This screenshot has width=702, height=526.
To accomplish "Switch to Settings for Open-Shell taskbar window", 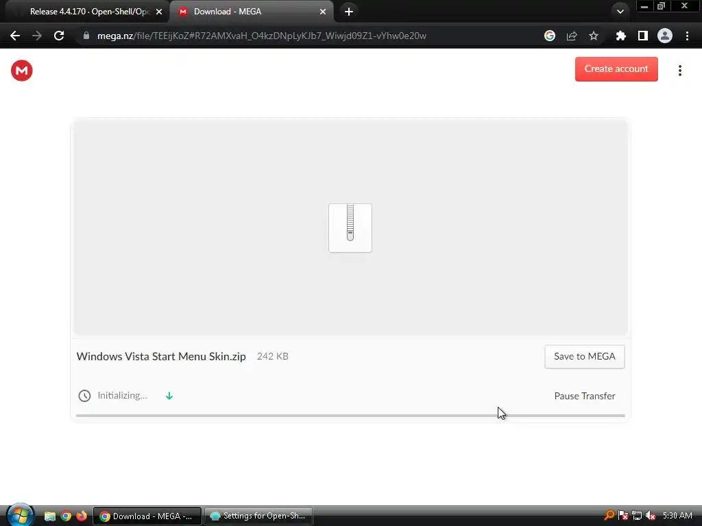I will [x=258, y=516].
